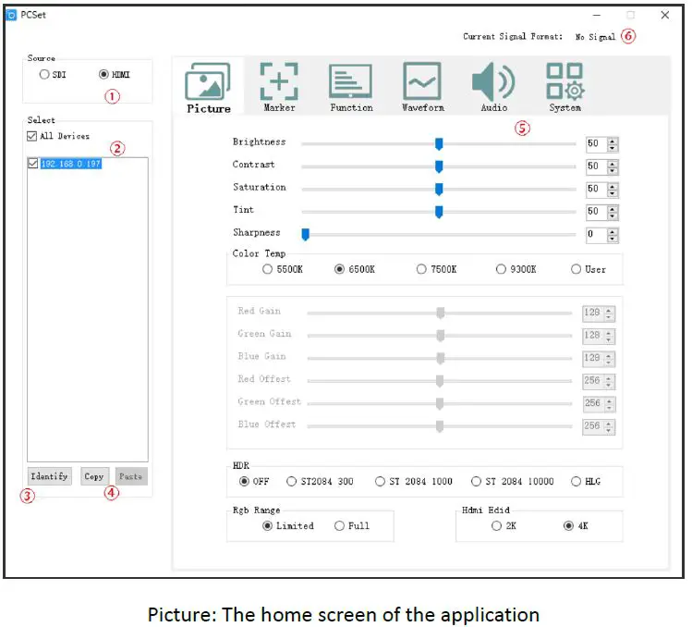692x627 pixels.
Task: Select the SDI source radio button
Action: [44, 75]
